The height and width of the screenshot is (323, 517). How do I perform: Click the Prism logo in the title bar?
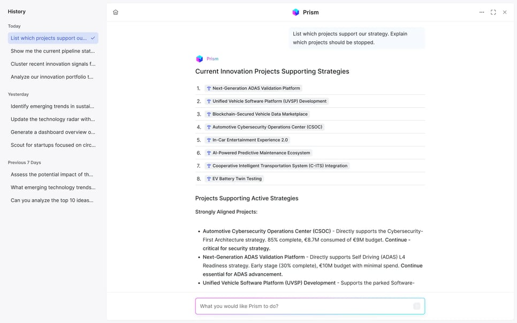(295, 12)
